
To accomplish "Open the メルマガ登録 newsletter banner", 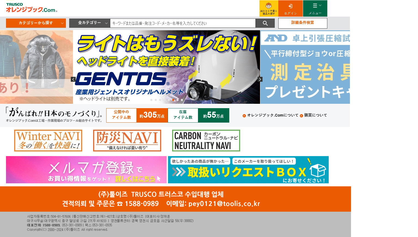I will click(86, 170).
